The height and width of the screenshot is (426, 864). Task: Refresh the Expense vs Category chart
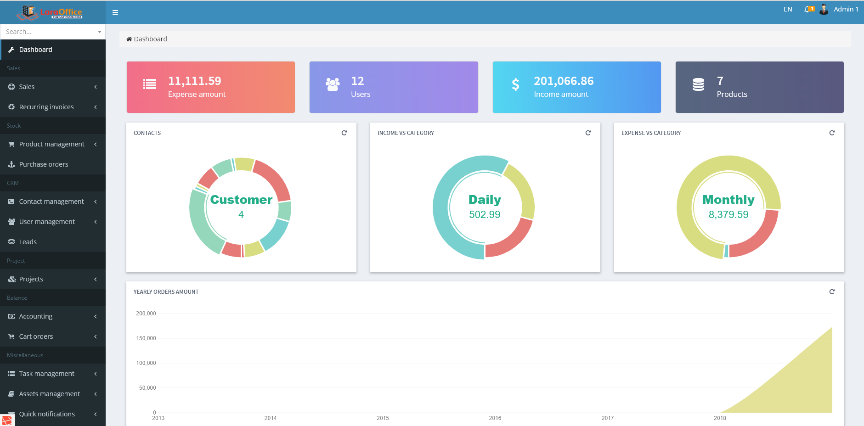pos(832,133)
